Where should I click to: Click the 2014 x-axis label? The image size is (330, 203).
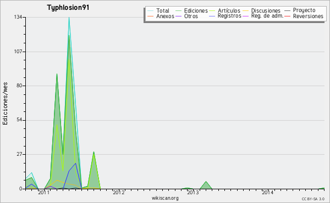pos(267,192)
